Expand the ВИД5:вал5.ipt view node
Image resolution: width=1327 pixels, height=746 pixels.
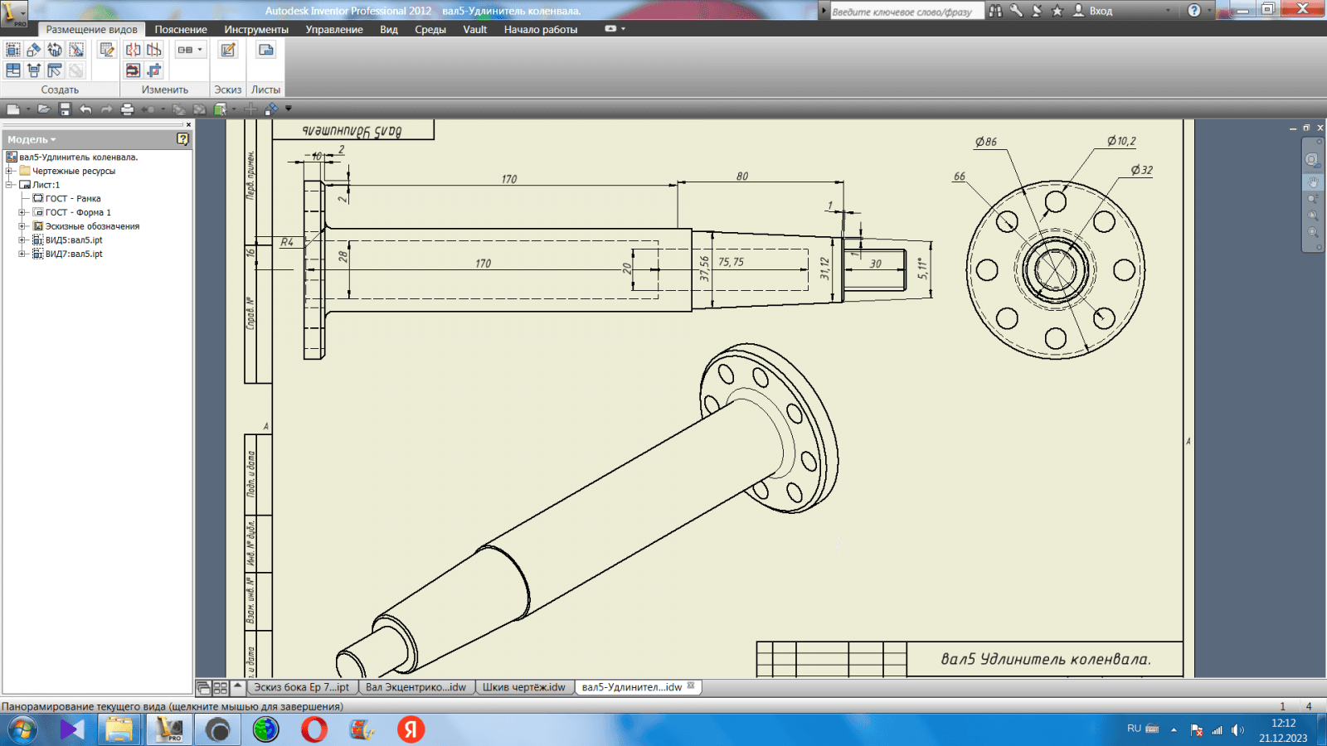[22, 240]
